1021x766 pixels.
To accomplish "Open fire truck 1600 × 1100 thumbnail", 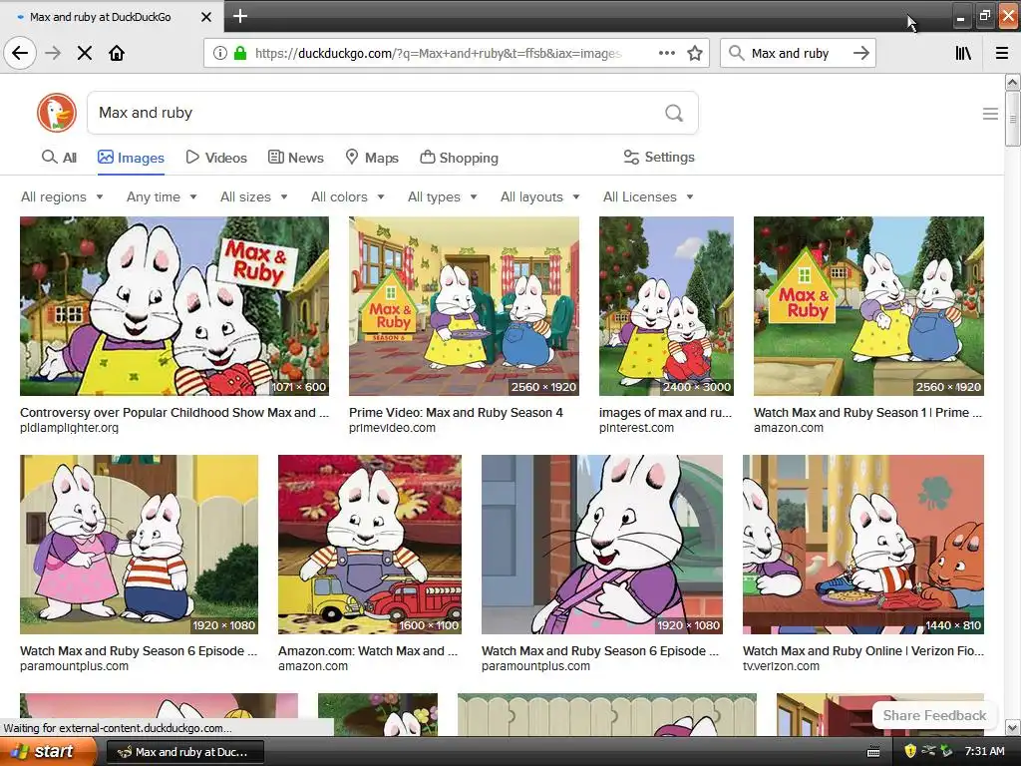I will (370, 545).
